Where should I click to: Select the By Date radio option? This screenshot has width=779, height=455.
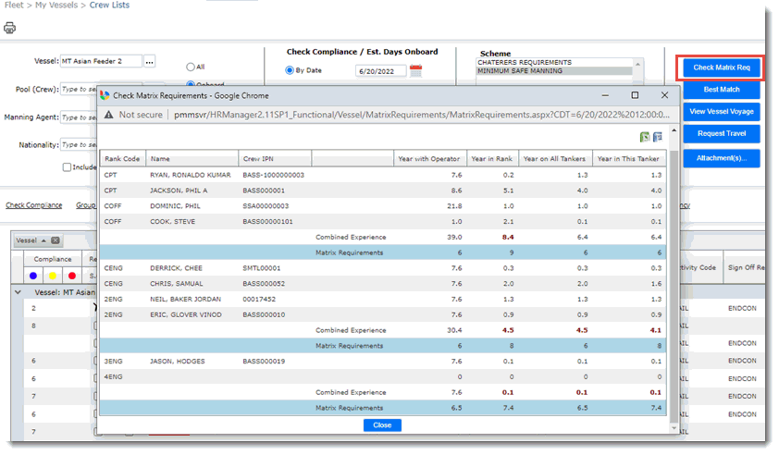[x=290, y=70]
